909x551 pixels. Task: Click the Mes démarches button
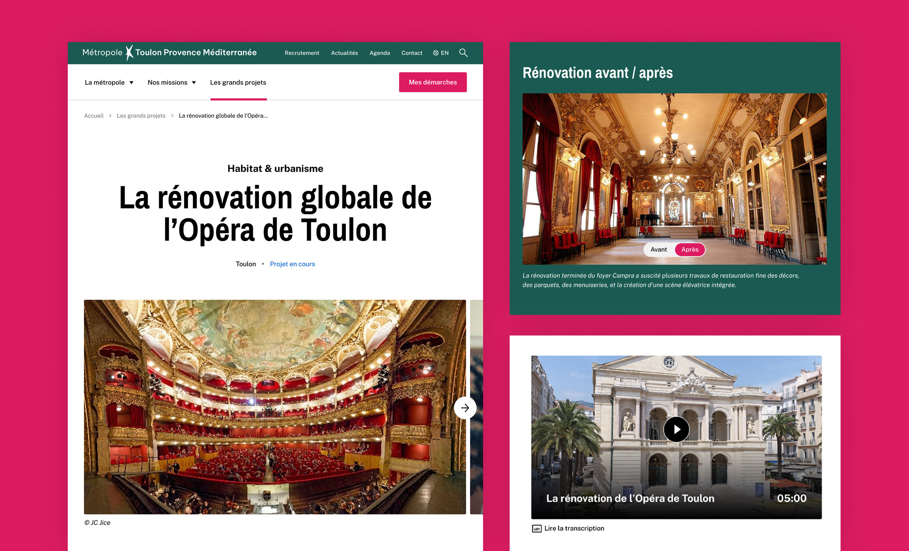tap(433, 82)
